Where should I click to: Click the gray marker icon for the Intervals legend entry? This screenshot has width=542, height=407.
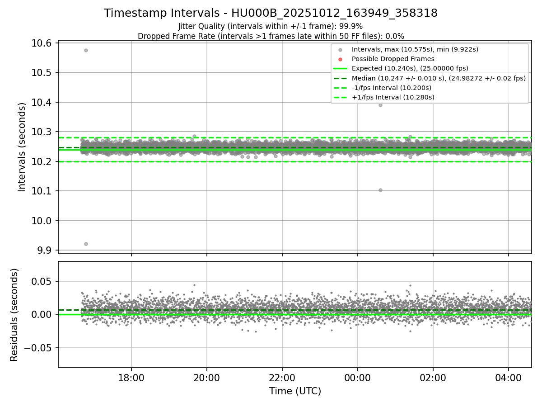pos(341,49)
